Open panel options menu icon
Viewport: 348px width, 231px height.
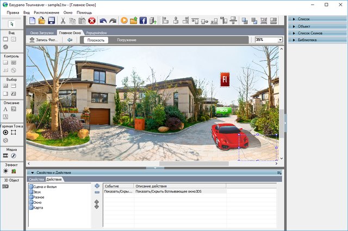tap(279, 172)
